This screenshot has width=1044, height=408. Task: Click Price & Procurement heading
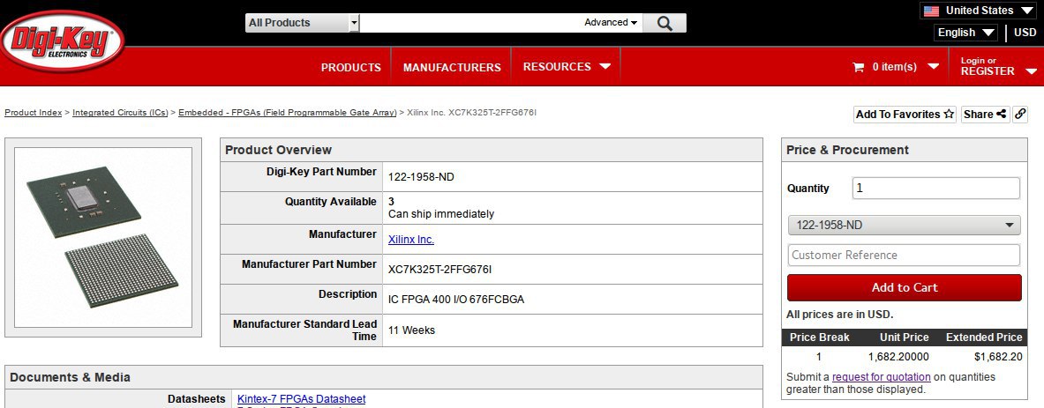pos(847,150)
